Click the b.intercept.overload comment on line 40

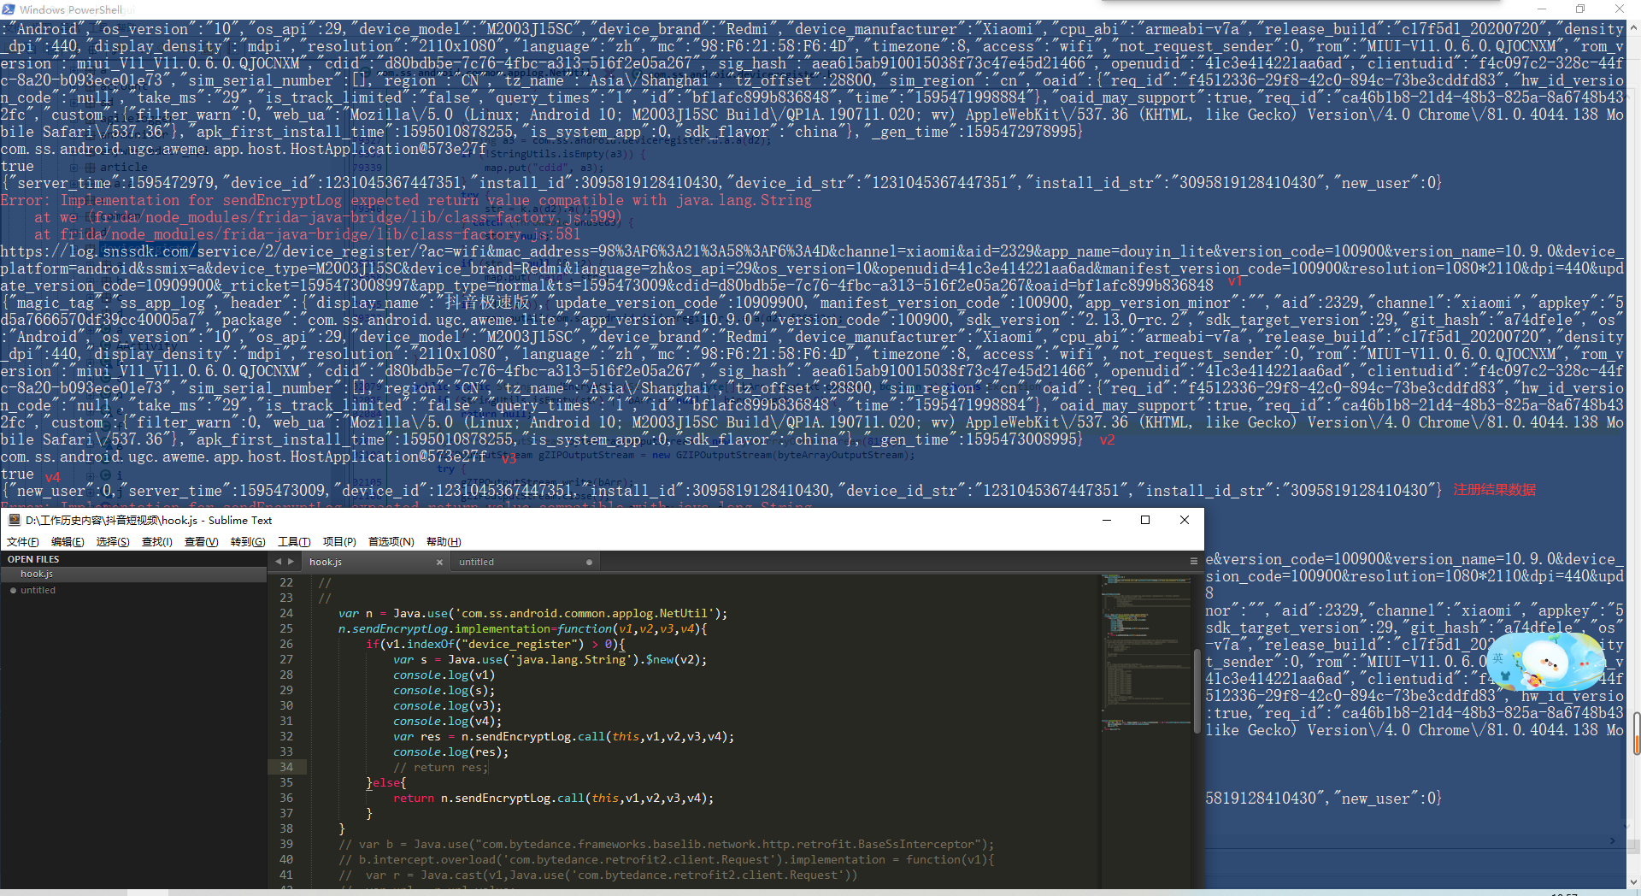666,860
